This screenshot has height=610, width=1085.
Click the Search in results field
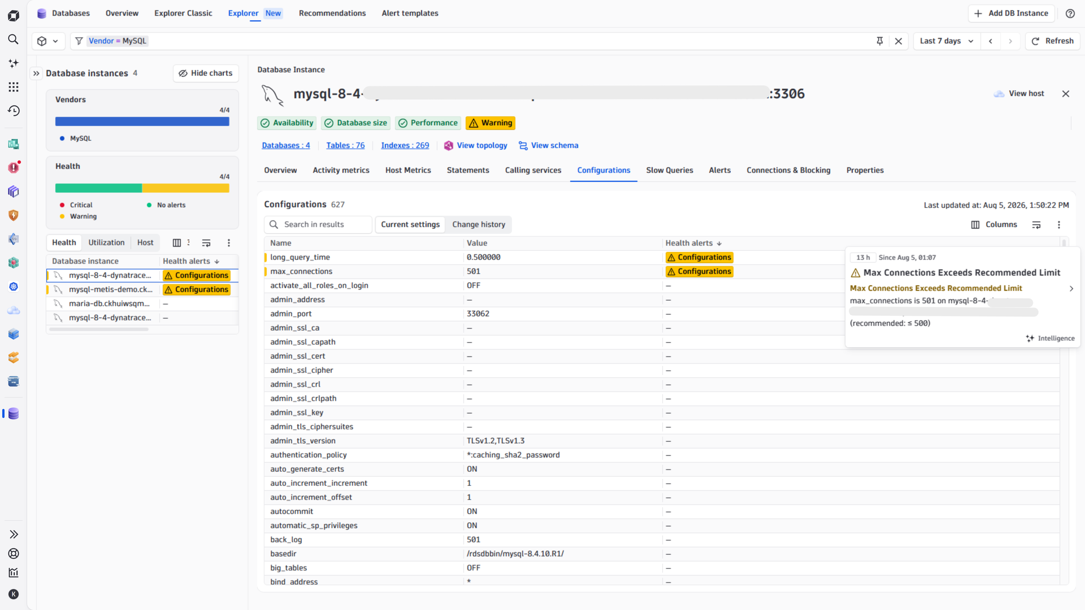318,225
